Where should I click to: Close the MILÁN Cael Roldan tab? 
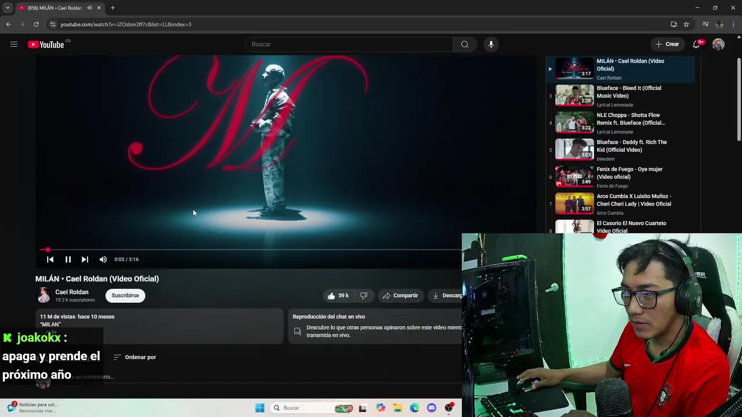[99, 8]
